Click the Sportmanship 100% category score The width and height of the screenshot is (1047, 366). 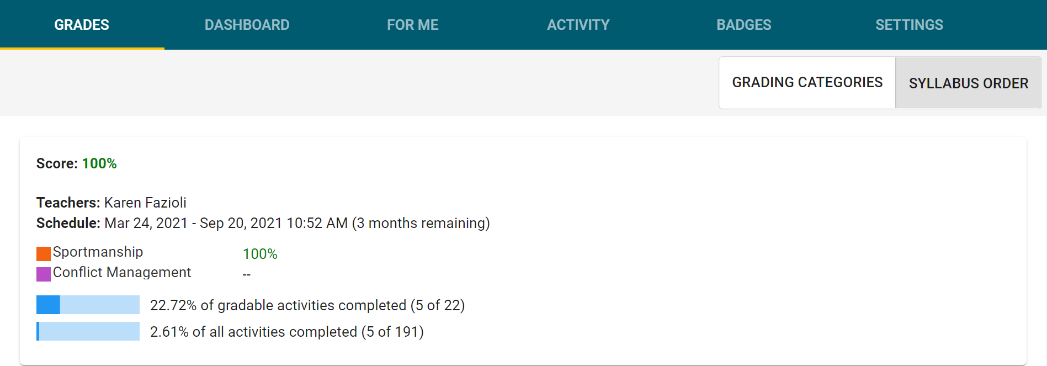260,254
